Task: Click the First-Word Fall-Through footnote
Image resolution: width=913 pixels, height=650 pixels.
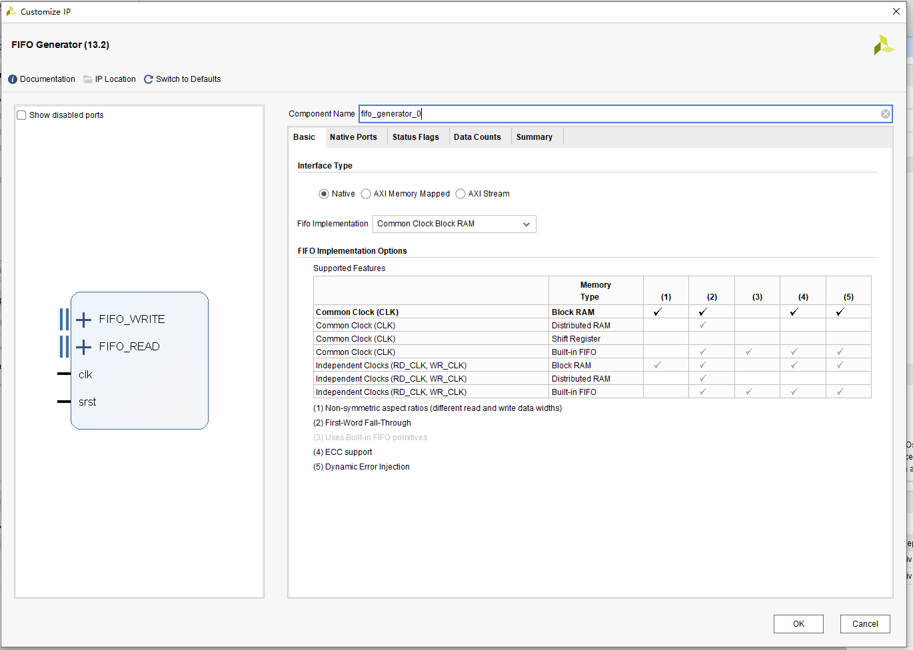Action: [x=362, y=423]
